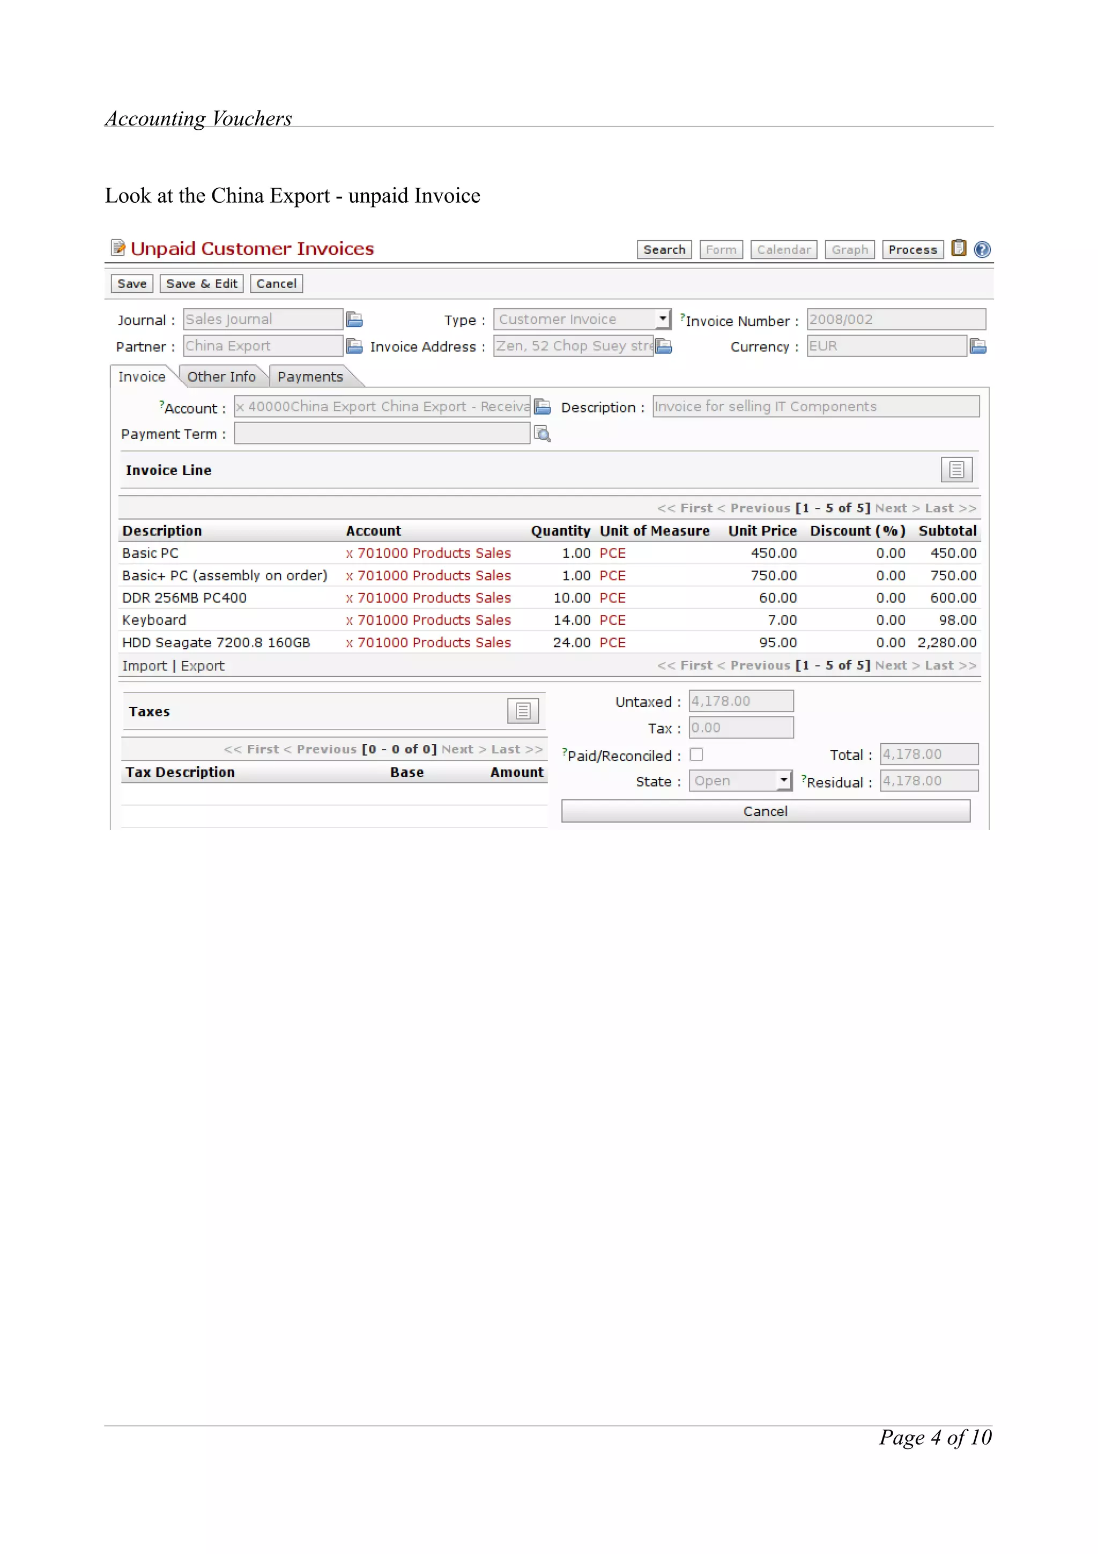
Task: Click the Export link
Action: tap(202, 665)
